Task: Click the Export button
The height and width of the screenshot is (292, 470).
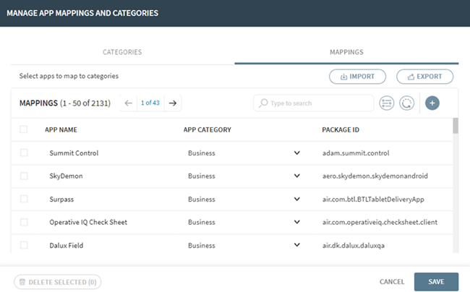Action: [x=424, y=77]
